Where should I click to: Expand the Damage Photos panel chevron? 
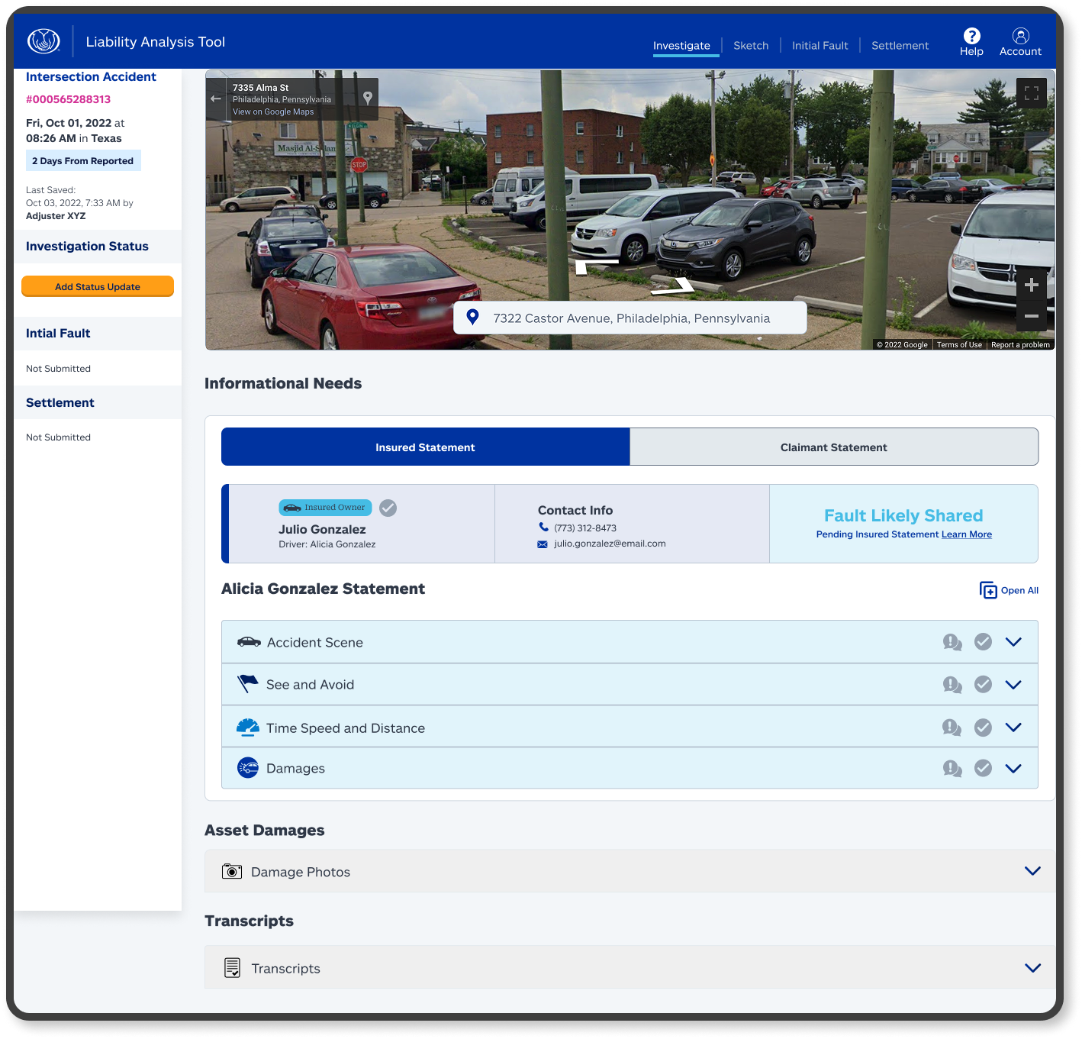(1032, 871)
